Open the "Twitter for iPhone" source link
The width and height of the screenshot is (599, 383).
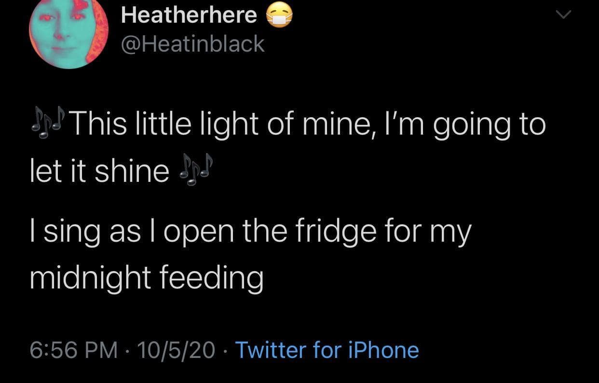point(327,350)
